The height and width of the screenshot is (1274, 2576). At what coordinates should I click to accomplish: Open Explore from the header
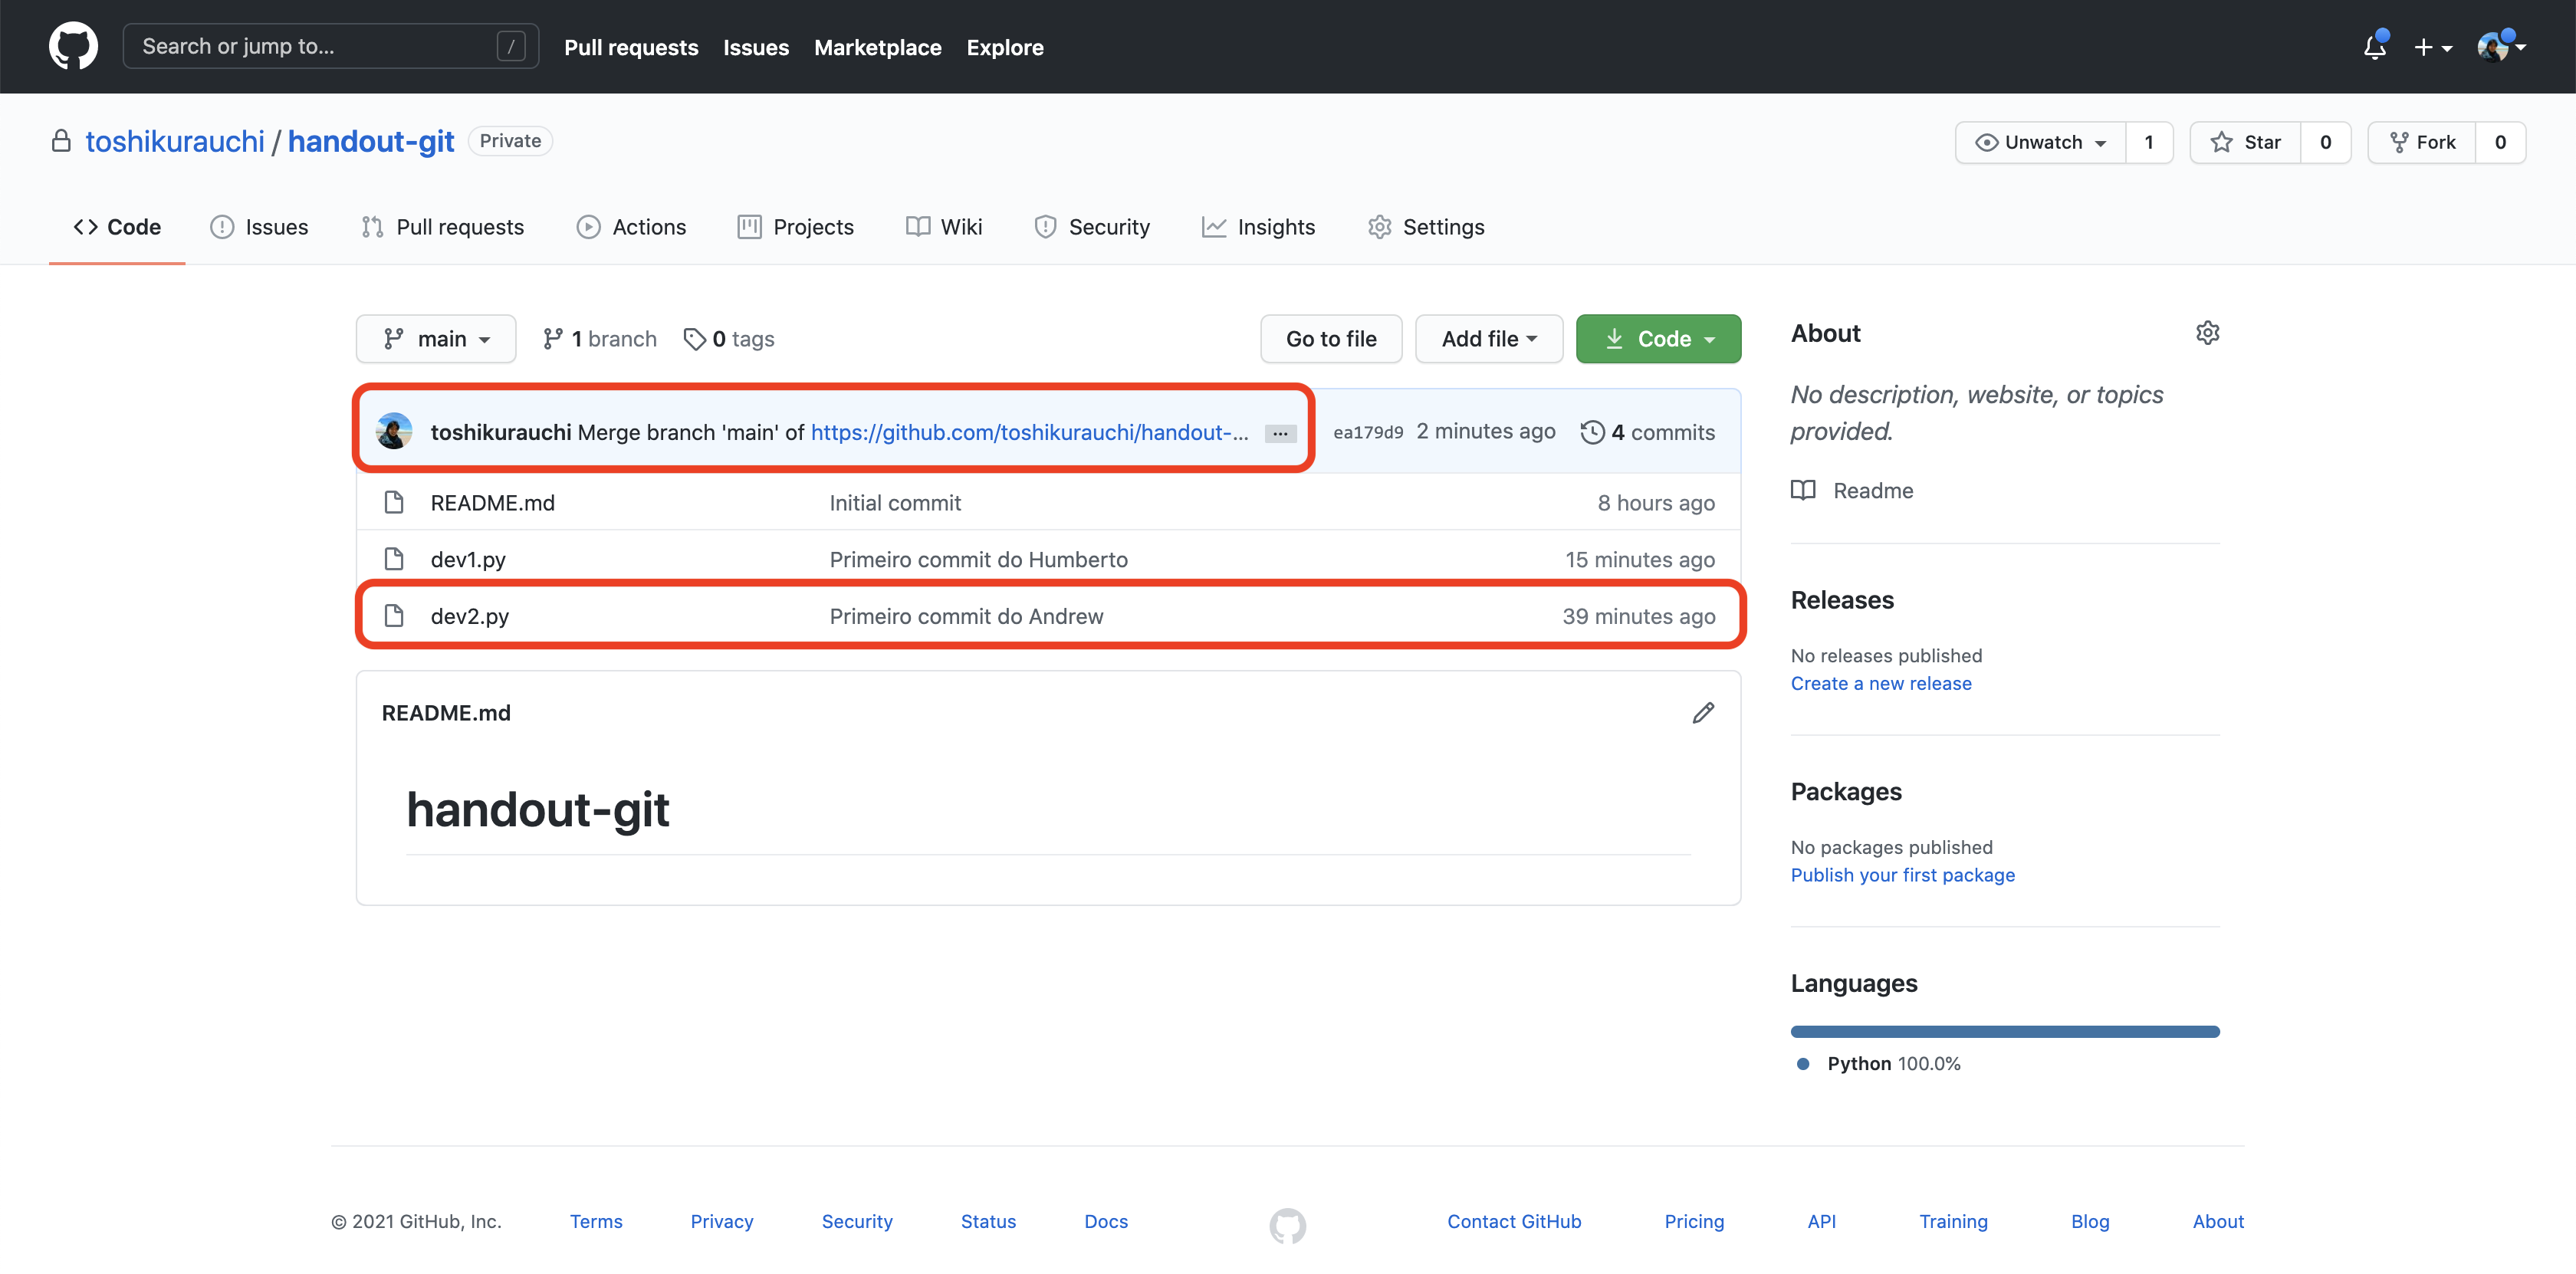pos(1005,47)
